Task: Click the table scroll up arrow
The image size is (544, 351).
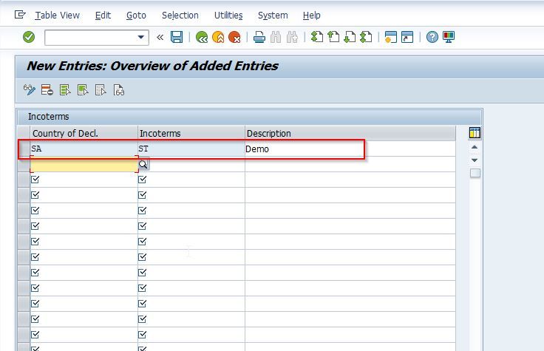Action: pos(475,147)
